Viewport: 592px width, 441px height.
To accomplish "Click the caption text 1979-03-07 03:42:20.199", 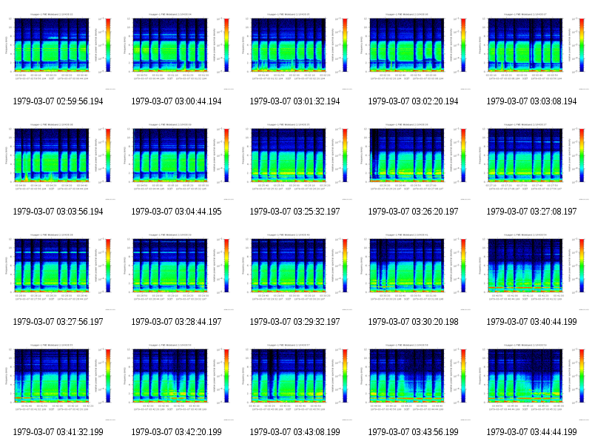I will point(176,432).
